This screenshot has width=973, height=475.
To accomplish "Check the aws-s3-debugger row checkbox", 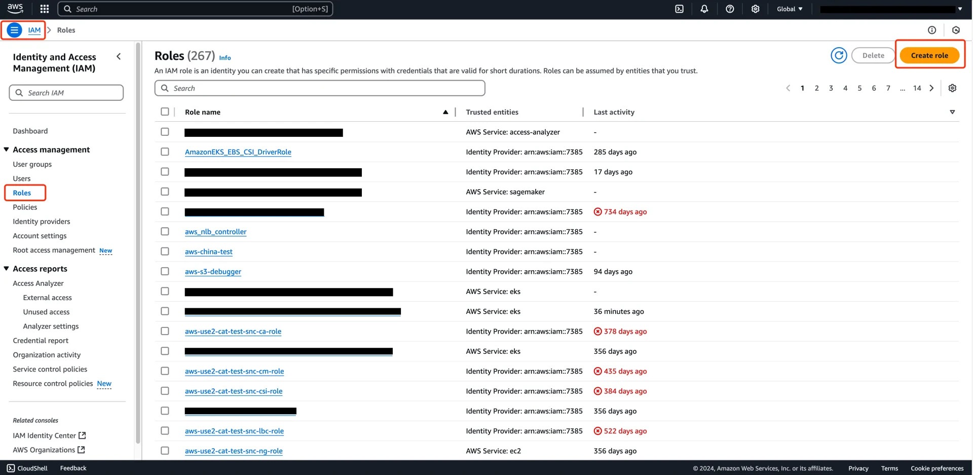I will click(x=165, y=271).
